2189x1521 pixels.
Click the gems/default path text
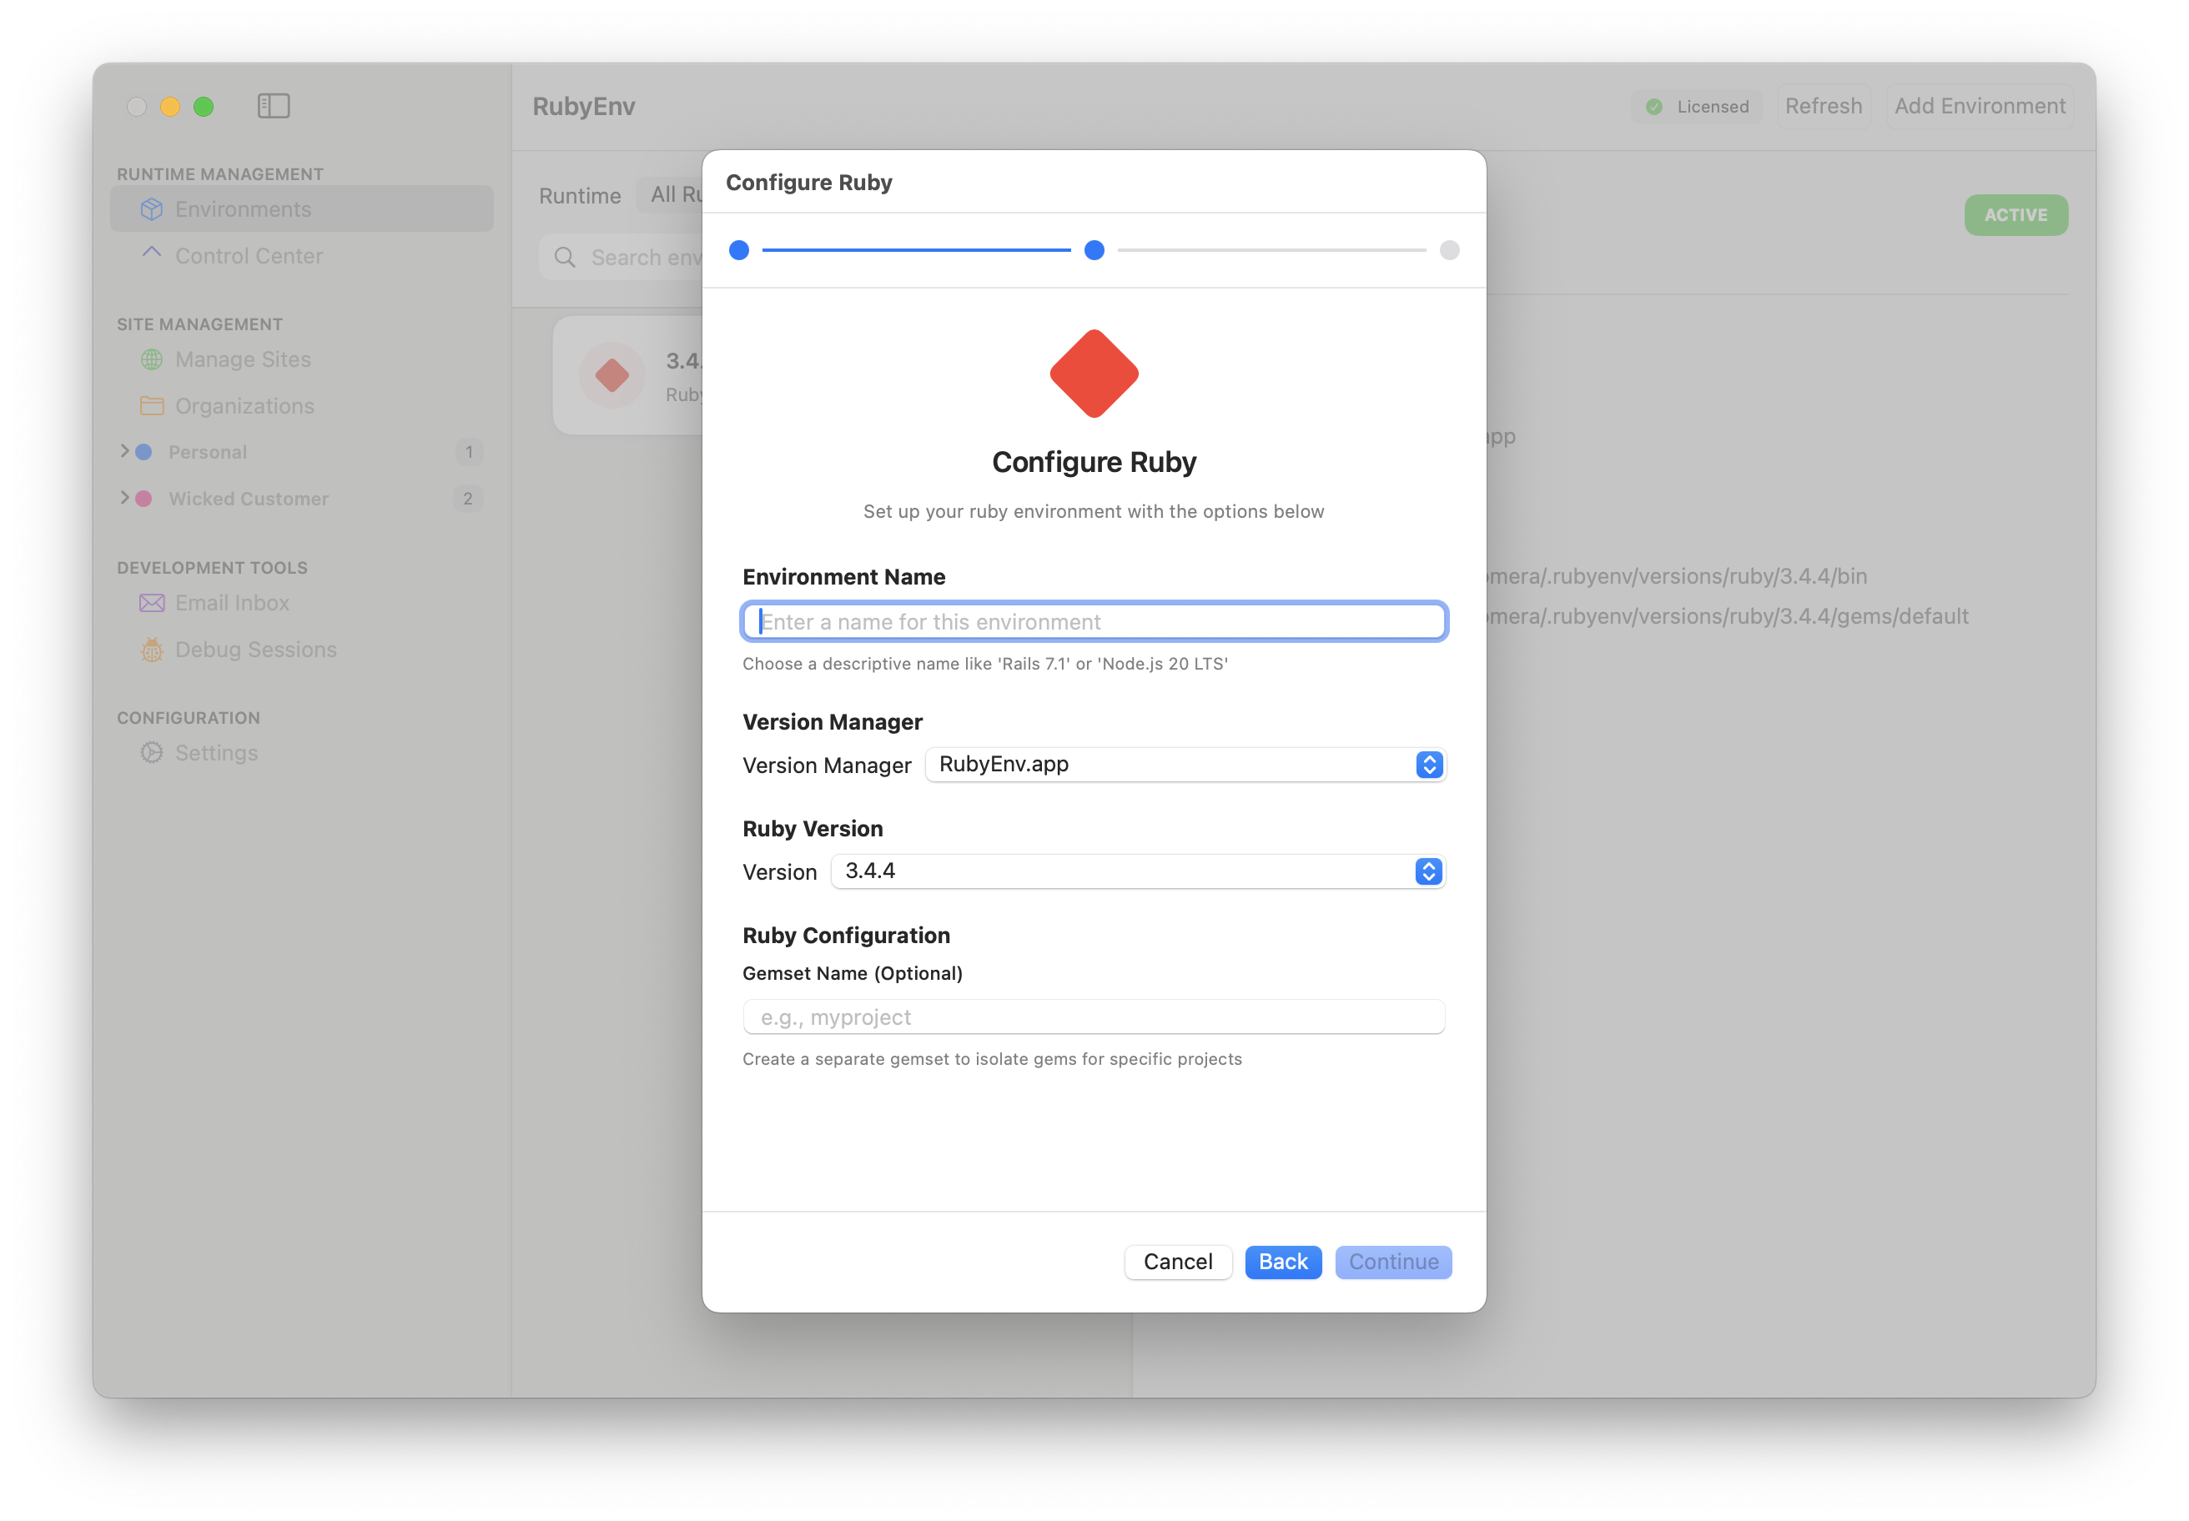tap(1727, 615)
